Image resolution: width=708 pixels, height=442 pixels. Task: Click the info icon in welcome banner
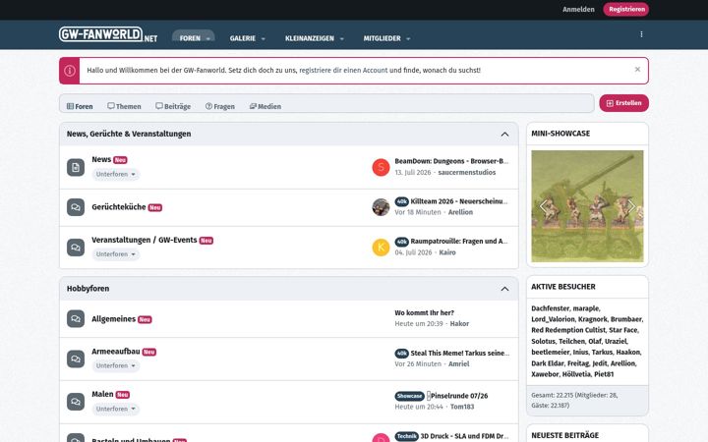70,71
